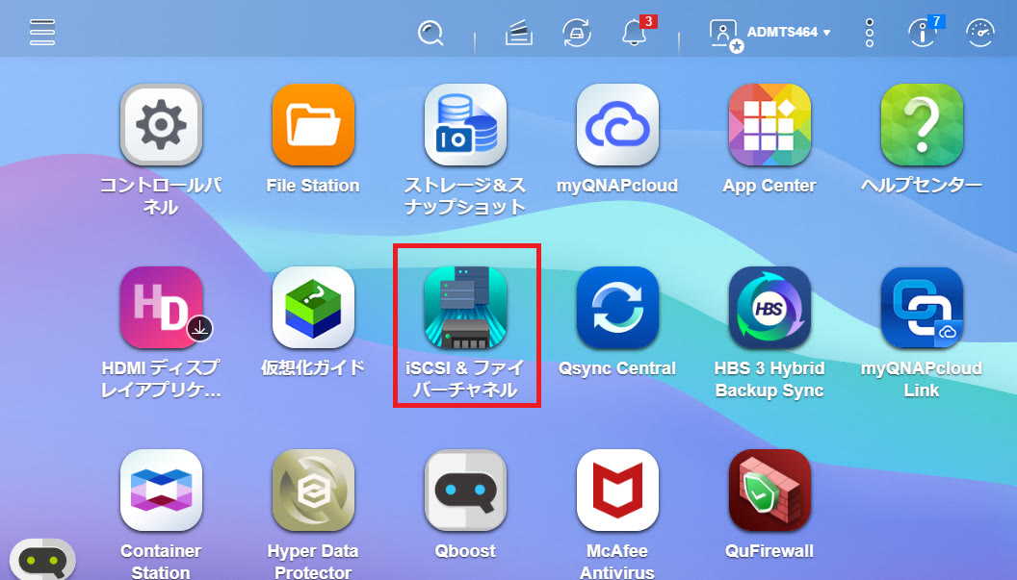Open ストレージ&スナップショット app

[465, 124]
